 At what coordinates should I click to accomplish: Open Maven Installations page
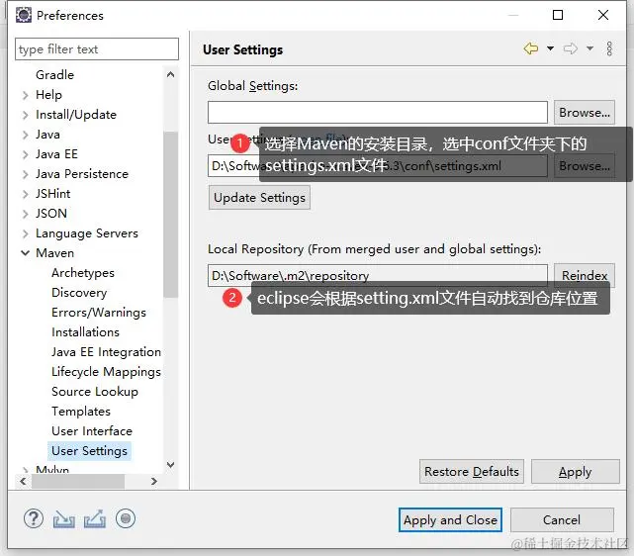pyautogui.click(x=85, y=332)
